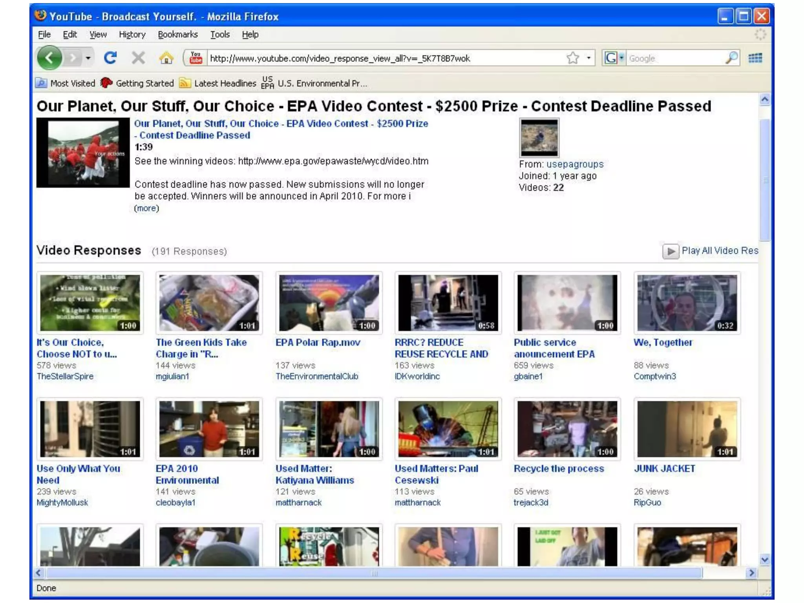Click the green Back navigation arrow

(x=49, y=58)
